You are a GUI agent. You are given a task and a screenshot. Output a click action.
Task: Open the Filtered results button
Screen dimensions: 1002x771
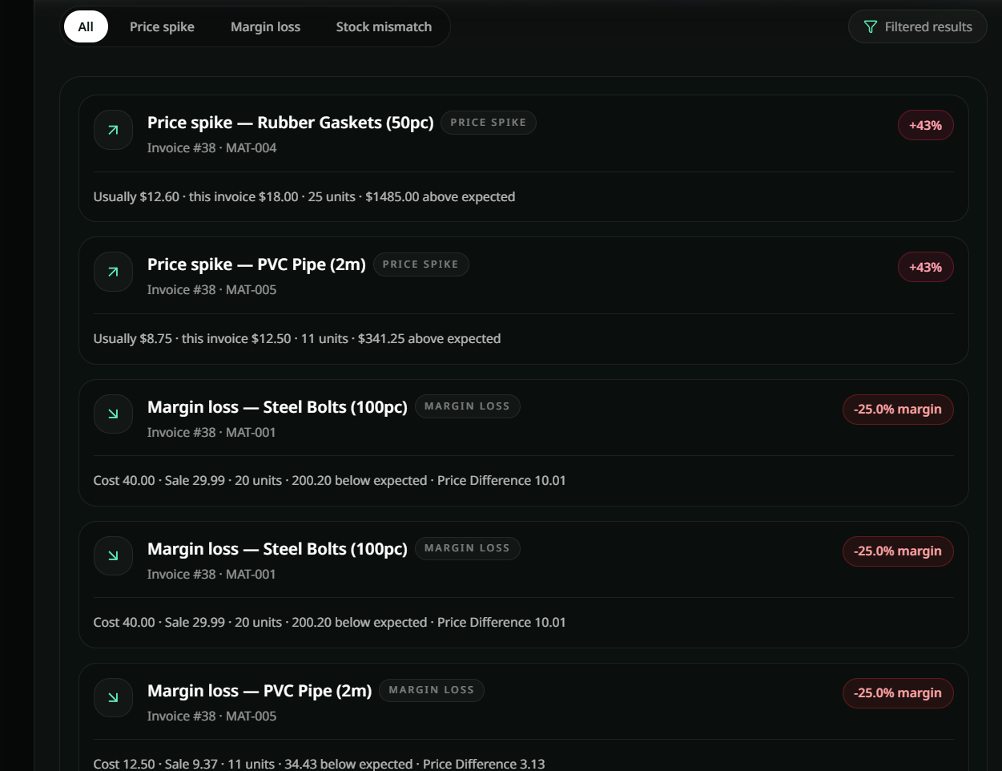point(917,26)
